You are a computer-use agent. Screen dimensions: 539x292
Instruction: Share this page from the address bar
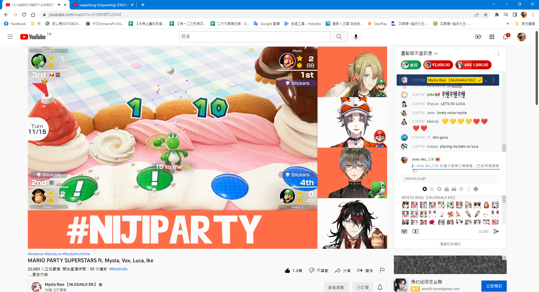tap(477, 15)
